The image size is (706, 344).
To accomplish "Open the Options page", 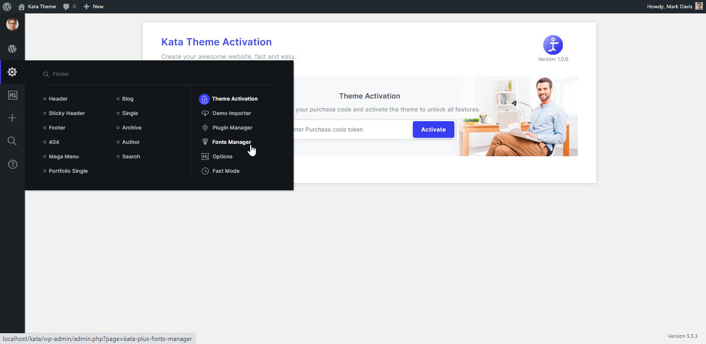I will coord(222,156).
